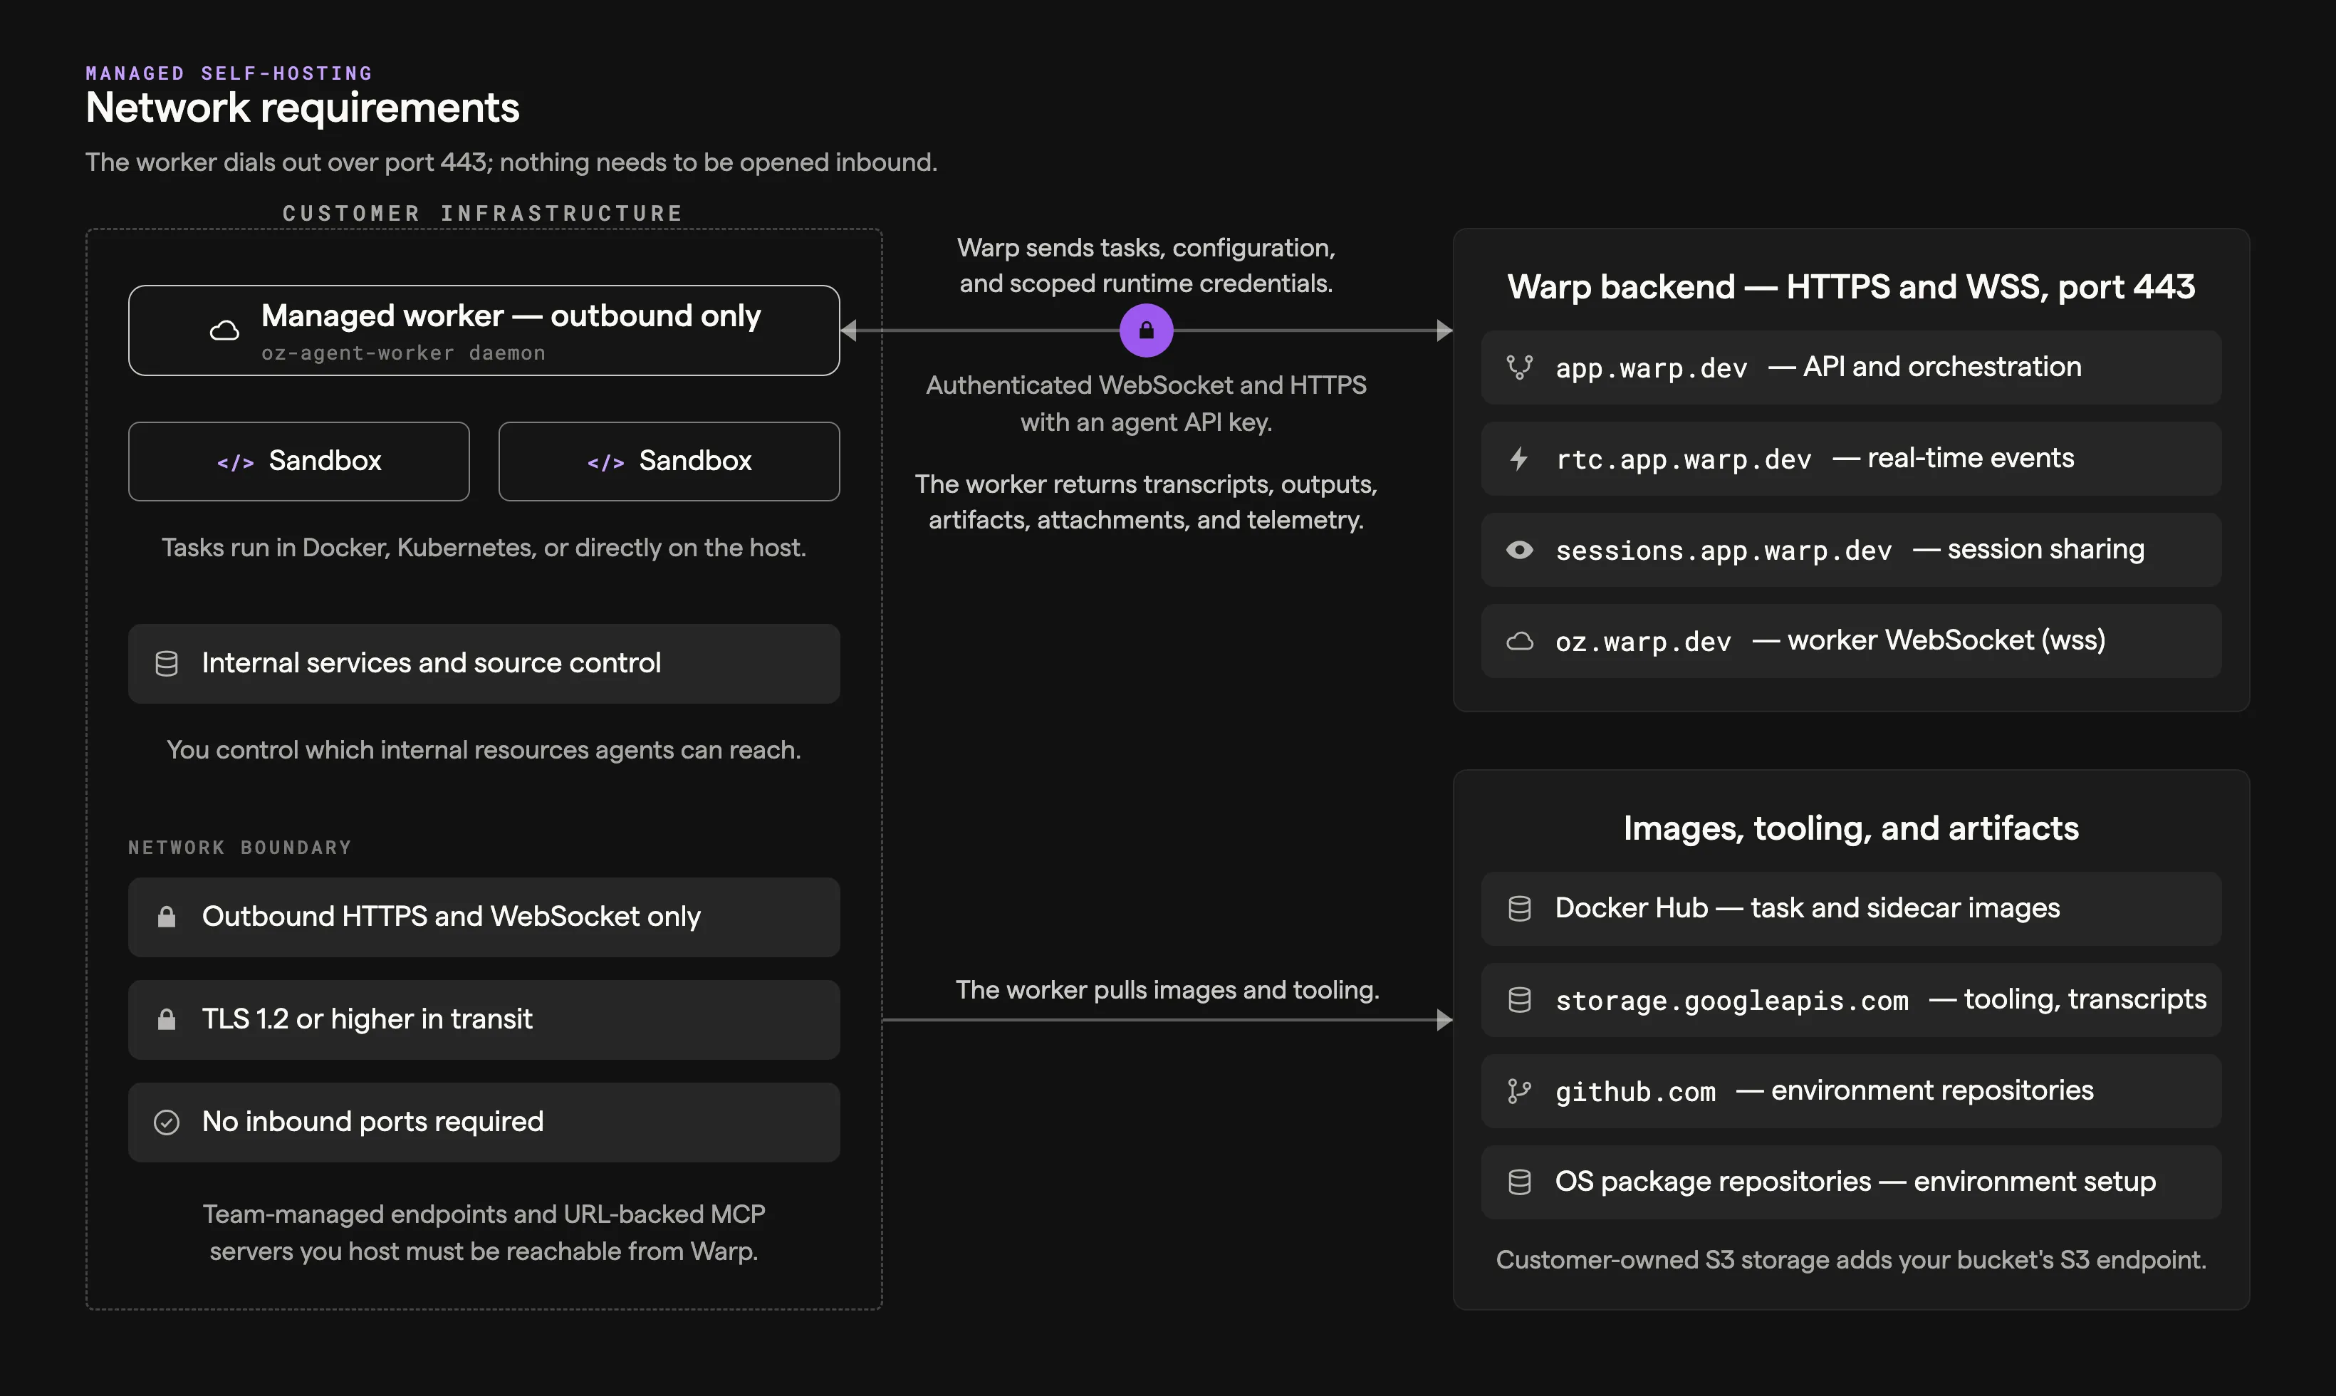Image resolution: width=2336 pixels, height=1396 pixels.
Task: Click the checkmark circle icon beside No inbound ports
Action: [167, 1122]
